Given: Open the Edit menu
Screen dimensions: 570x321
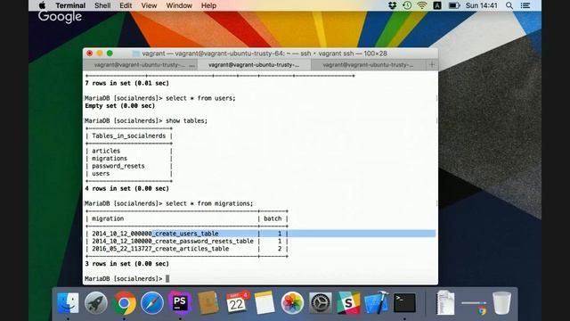Looking at the screenshot, I should coord(126,5).
